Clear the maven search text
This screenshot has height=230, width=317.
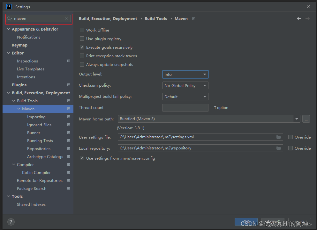pyautogui.click(x=66, y=18)
